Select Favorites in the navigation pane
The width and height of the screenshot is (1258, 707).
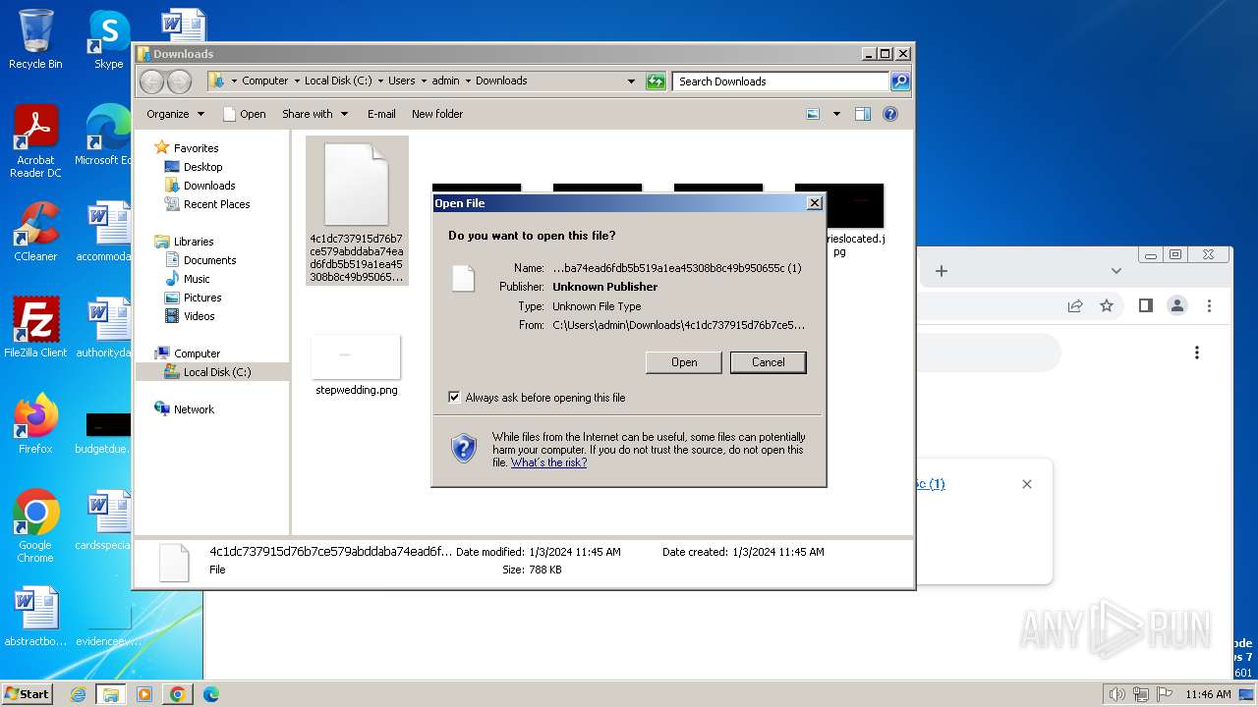coord(196,148)
